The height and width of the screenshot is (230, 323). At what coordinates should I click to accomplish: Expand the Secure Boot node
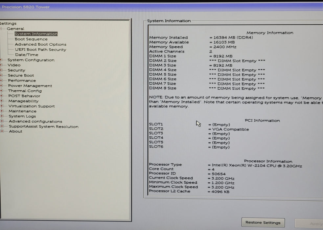click(1, 75)
